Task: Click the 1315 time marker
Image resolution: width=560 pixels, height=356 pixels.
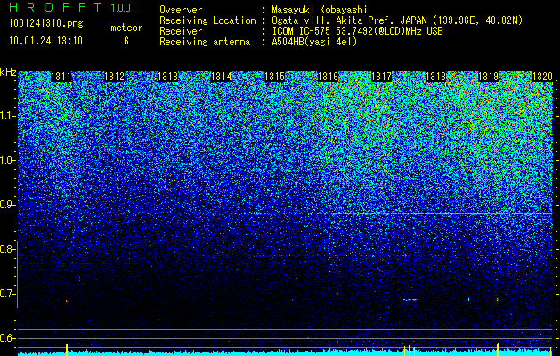Action: (x=274, y=77)
